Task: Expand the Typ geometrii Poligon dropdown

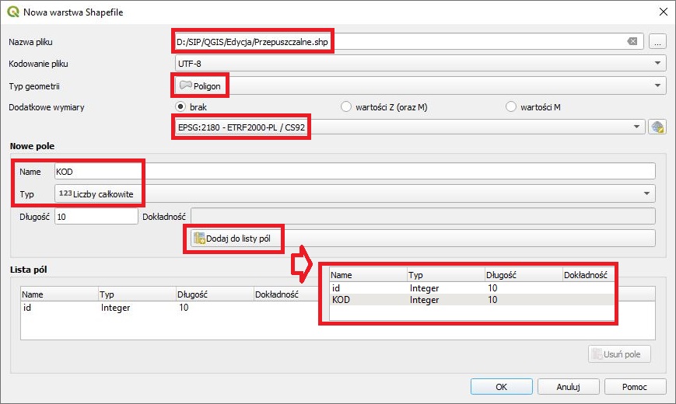Action: [x=420, y=85]
